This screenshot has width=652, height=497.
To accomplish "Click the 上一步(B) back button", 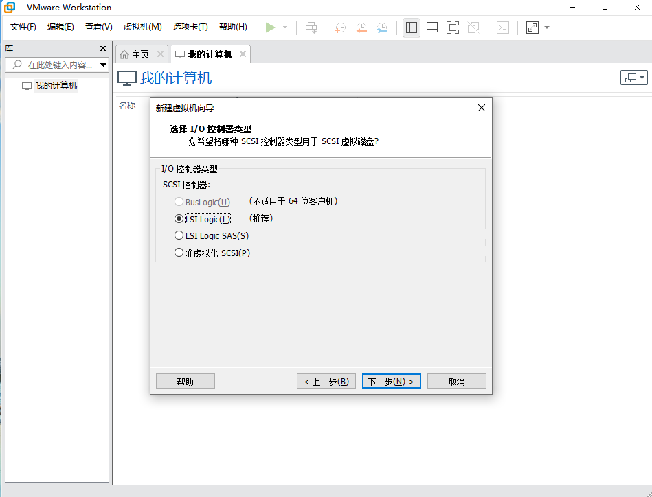I will coord(326,381).
